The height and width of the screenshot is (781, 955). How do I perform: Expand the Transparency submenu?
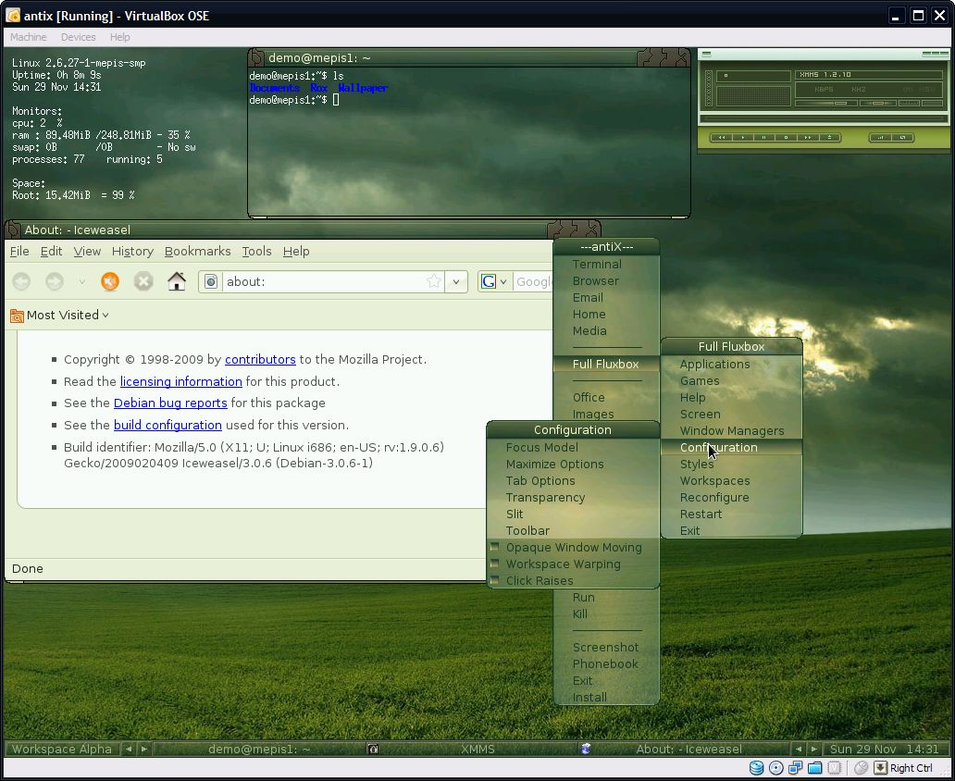(x=573, y=497)
